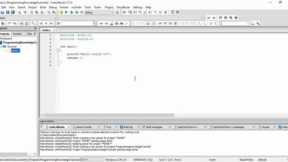Viewport: 288px width, 162px height.
Task: Click the Jump forward arrow icon
Action: [214, 18]
